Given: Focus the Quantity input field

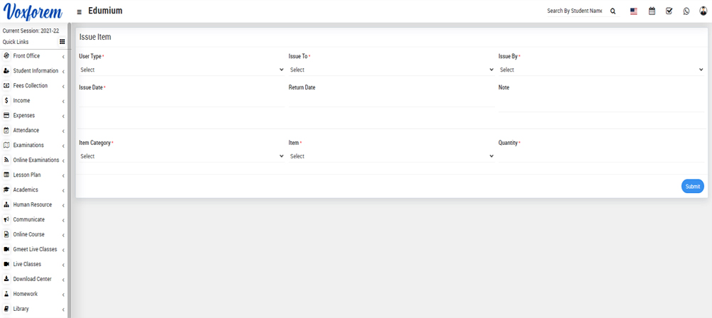Looking at the screenshot, I should (x=601, y=156).
